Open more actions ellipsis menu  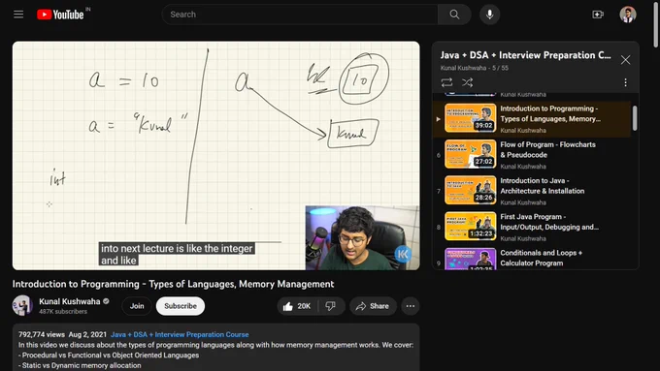[411, 306]
